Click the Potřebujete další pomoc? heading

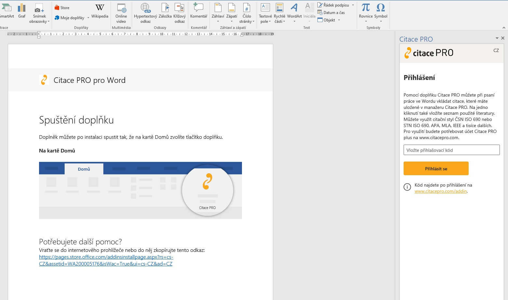[x=80, y=242]
